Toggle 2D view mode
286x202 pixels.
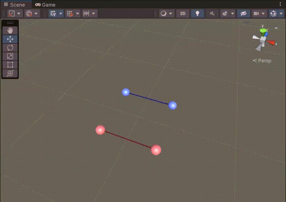tap(183, 13)
